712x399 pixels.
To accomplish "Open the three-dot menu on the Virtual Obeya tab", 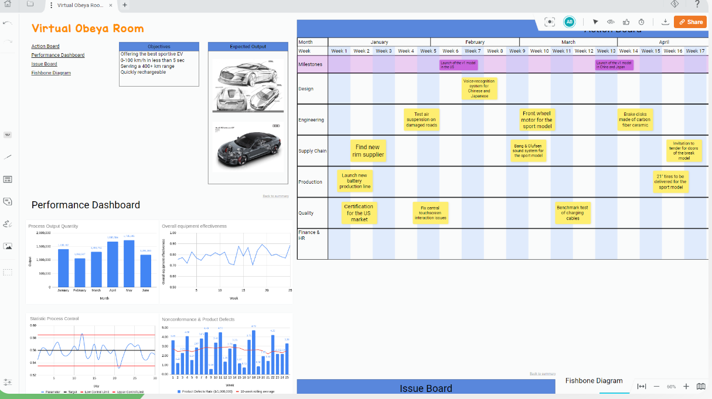I will coord(51,5).
